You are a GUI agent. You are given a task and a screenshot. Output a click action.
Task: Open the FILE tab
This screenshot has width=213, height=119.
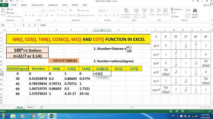click(x=4, y=5)
